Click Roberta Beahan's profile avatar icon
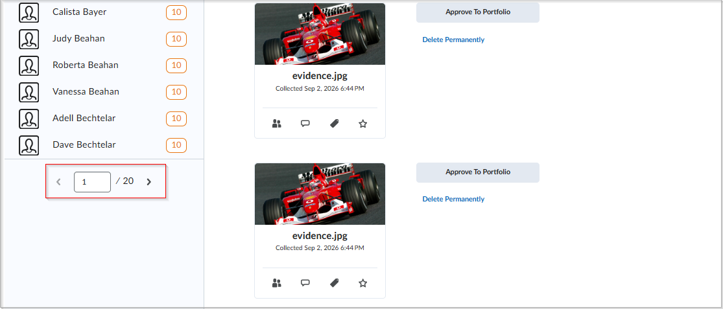The image size is (723, 309). [x=29, y=65]
